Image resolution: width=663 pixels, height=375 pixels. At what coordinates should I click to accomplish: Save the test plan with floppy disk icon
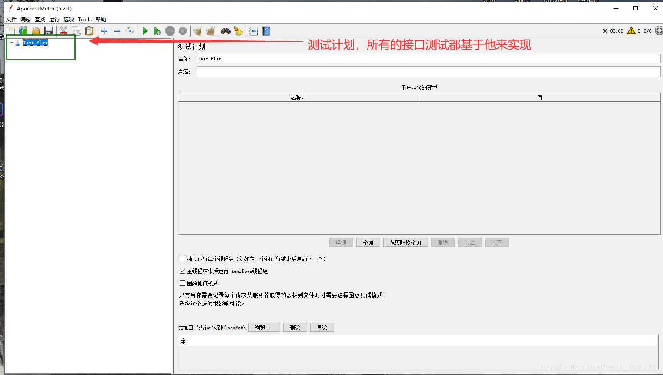coord(49,31)
